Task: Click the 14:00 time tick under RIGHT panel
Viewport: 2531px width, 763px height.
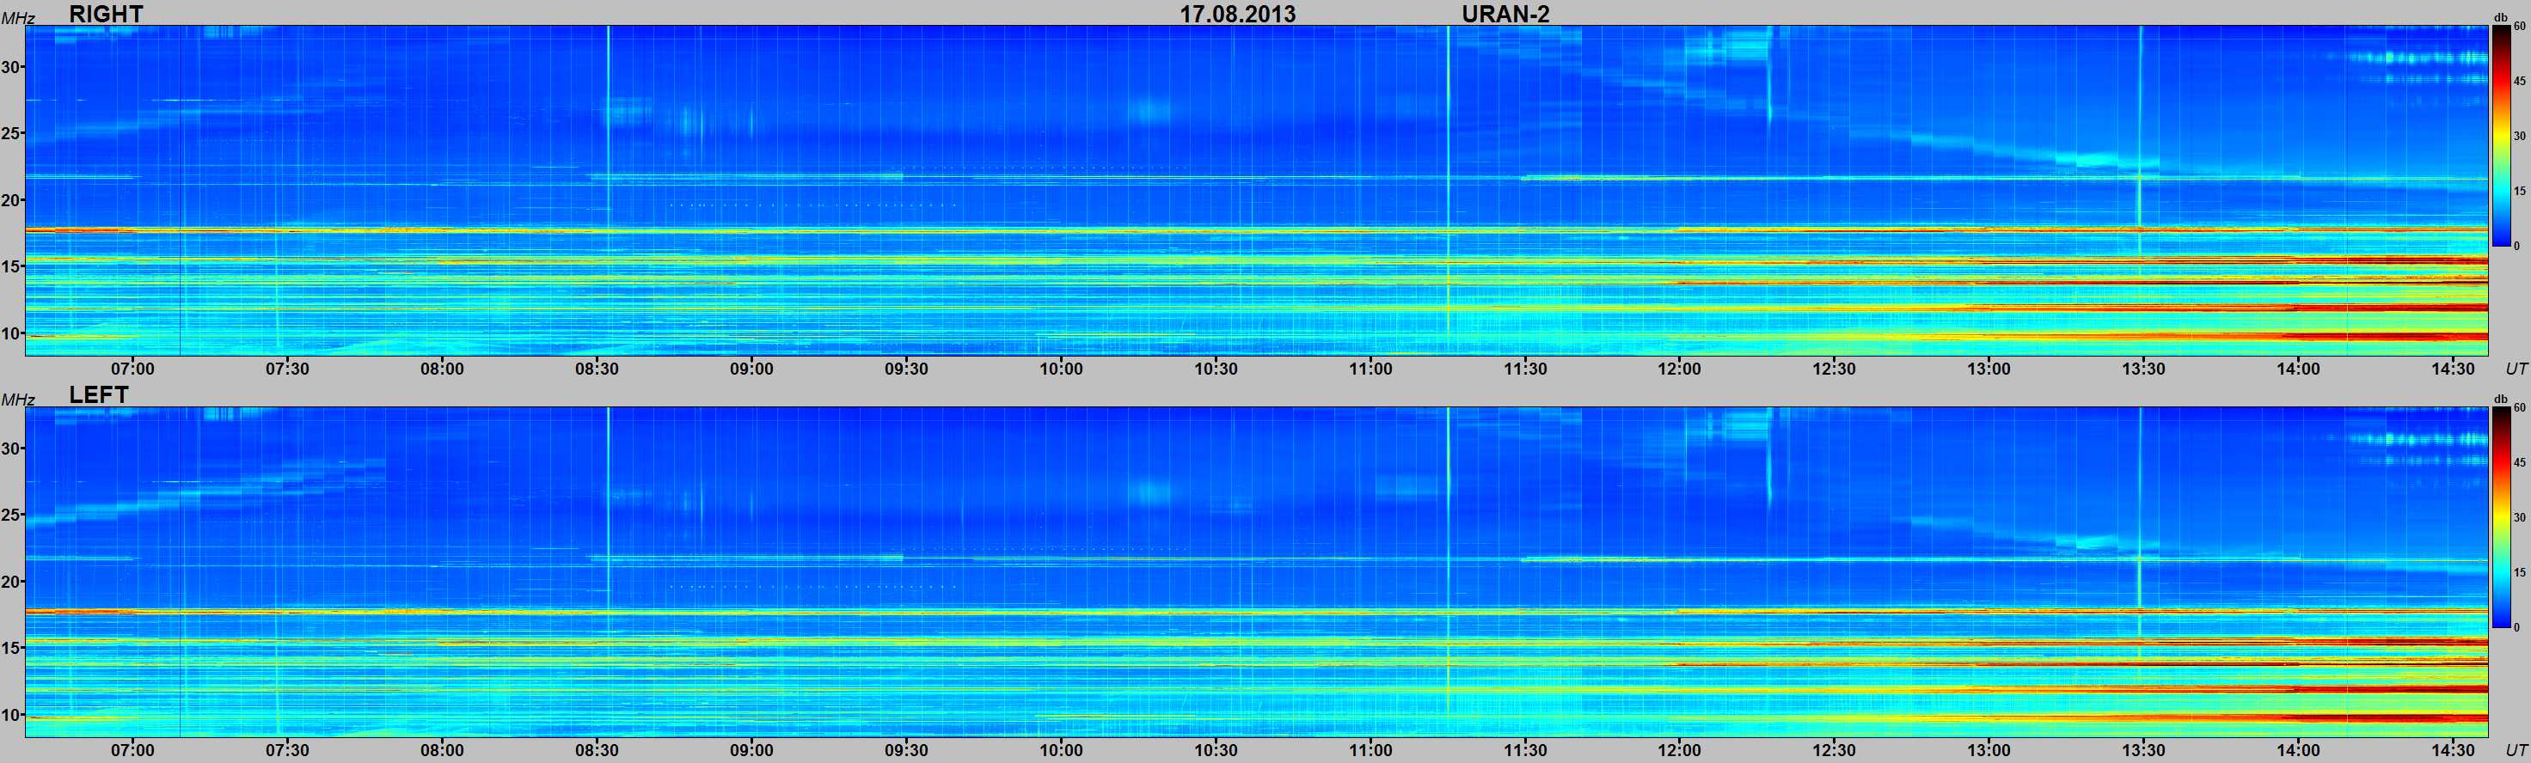Action: coord(2298,369)
